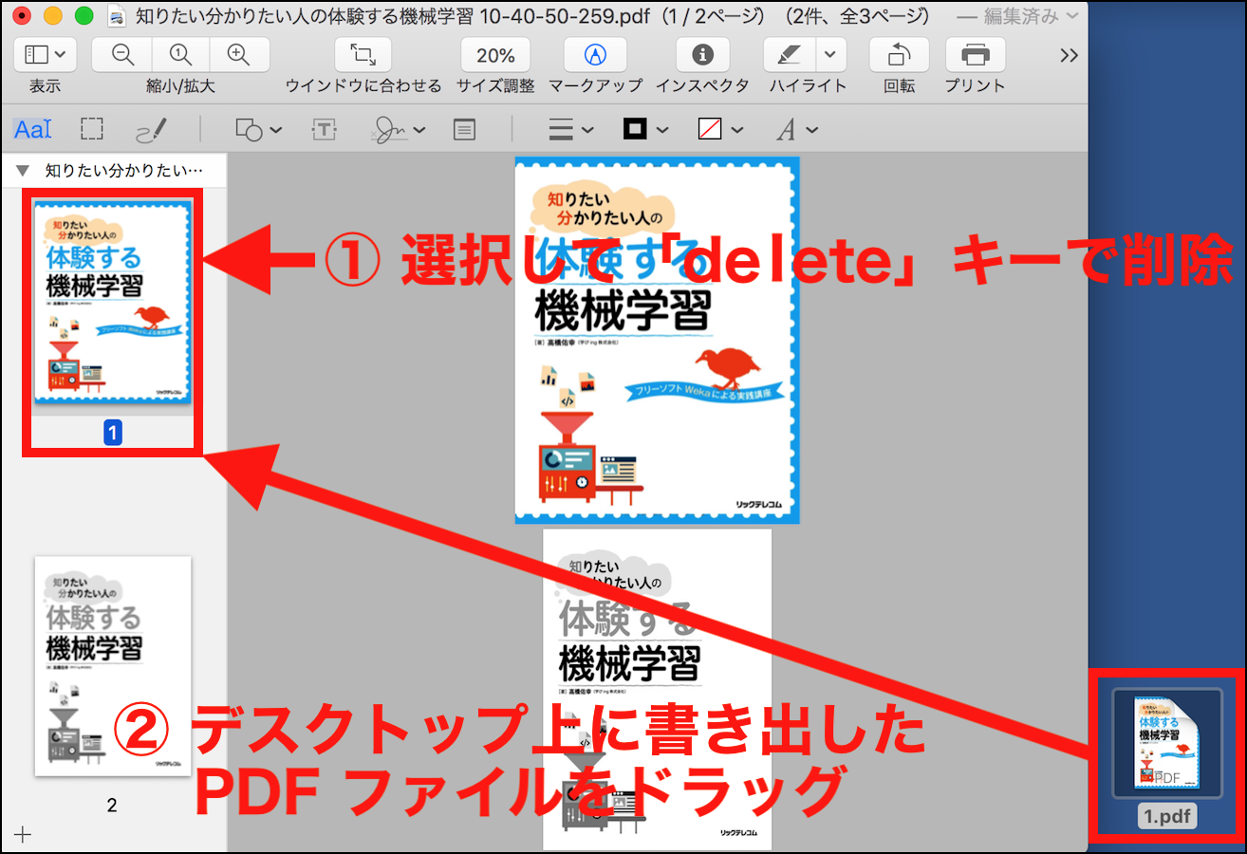Open the border color swatch menu
The image size is (1247, 854).
645,129
